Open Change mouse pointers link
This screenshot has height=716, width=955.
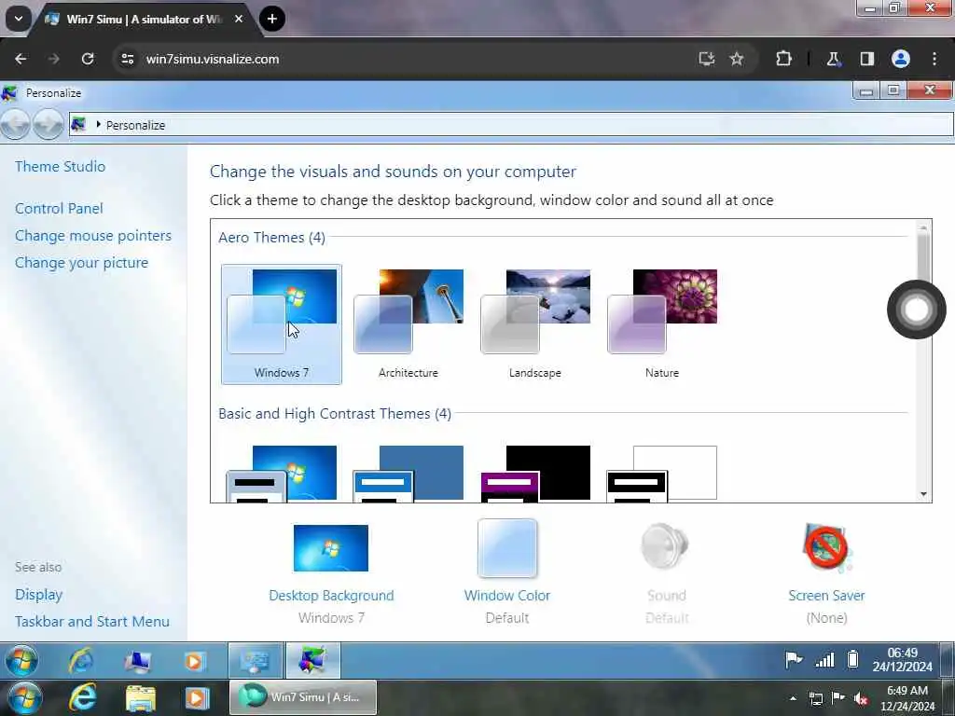pos(93,236)
